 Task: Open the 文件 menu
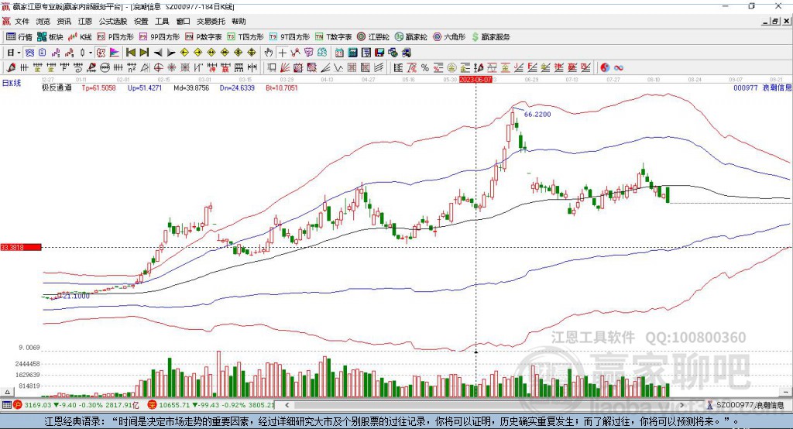coord(22,21)
